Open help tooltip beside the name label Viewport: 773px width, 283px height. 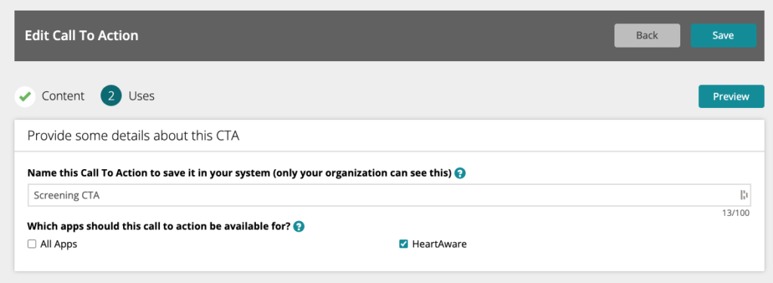pyautogui.click(x=460, y=174)
